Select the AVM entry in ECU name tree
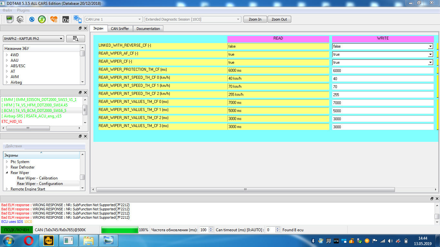Viewport: 440px width, 247px height. (x=14, y=77)
